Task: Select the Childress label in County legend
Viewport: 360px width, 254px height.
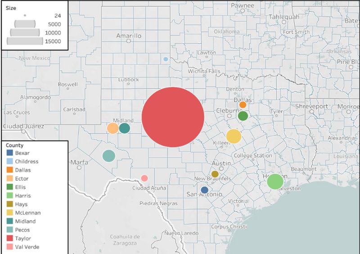Action: pos(27,161)
